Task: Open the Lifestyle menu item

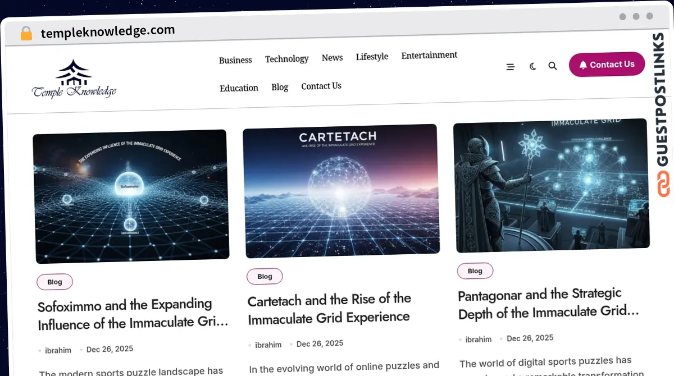Action: tap(372, 57)
